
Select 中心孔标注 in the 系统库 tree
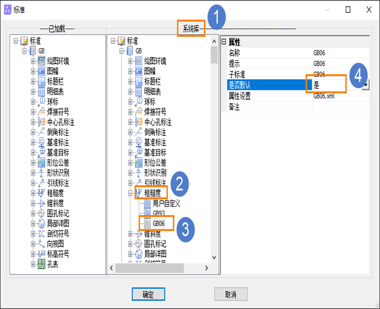coord(158,122)
